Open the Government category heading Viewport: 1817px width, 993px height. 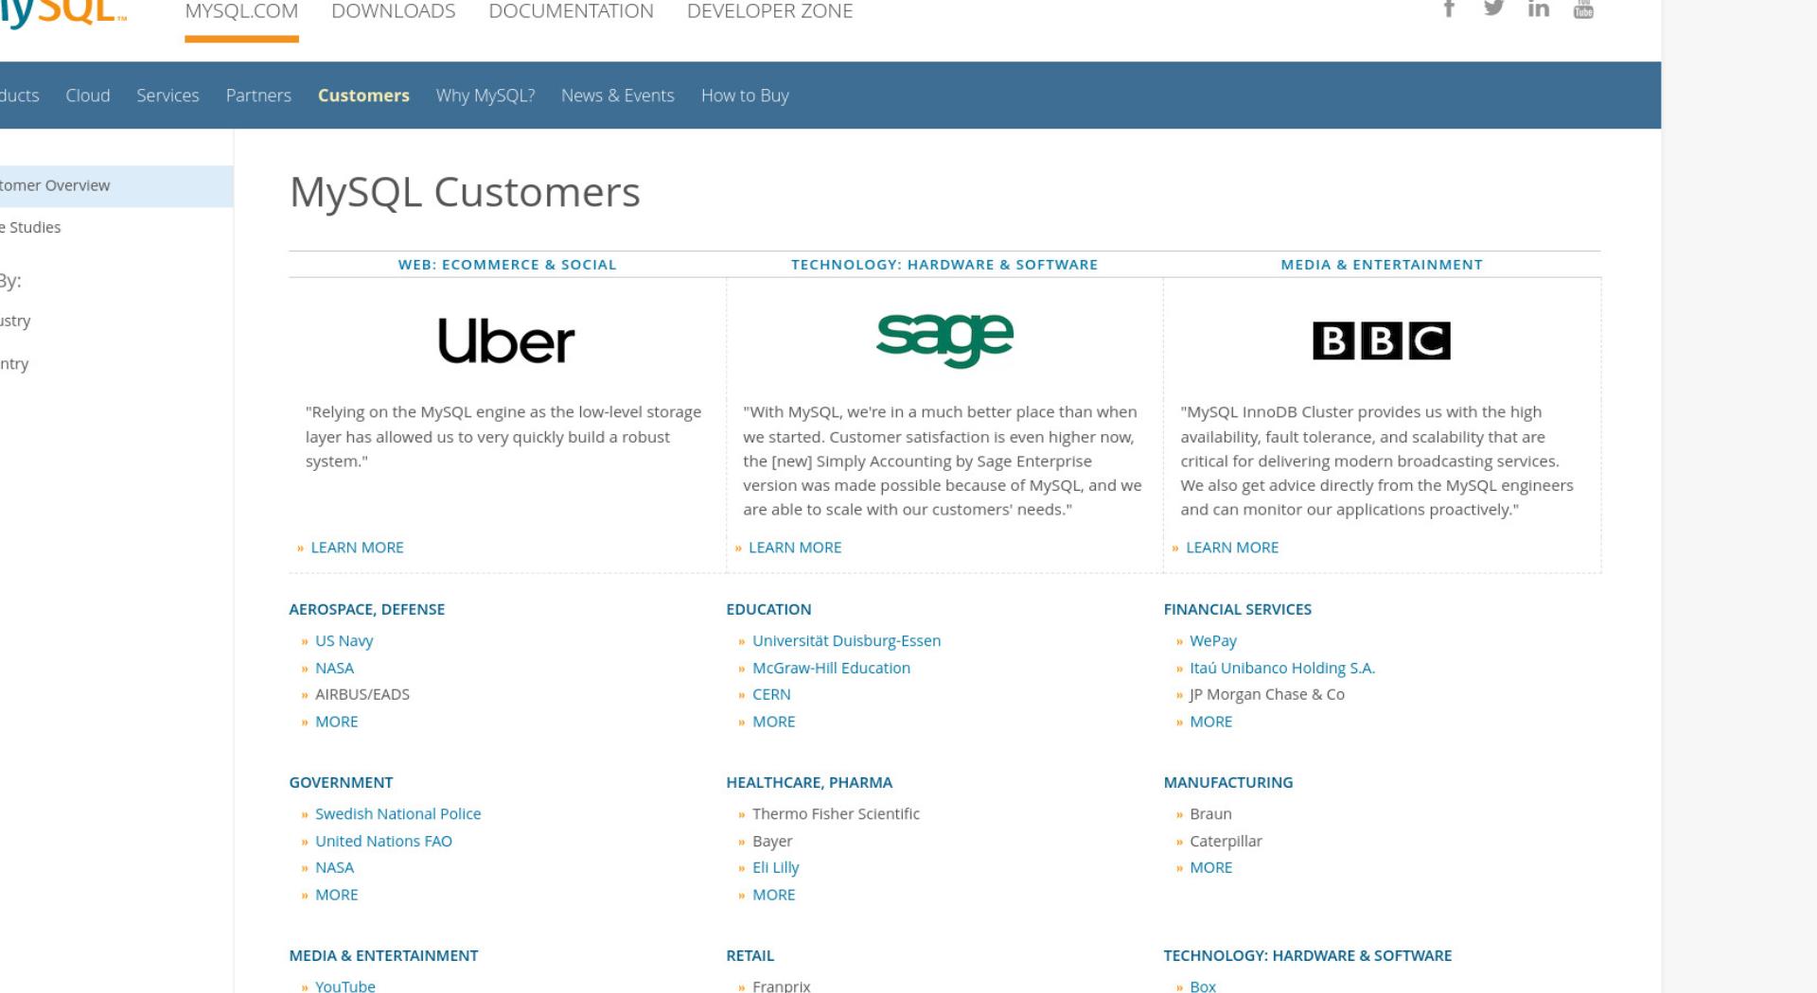point(341,783)
